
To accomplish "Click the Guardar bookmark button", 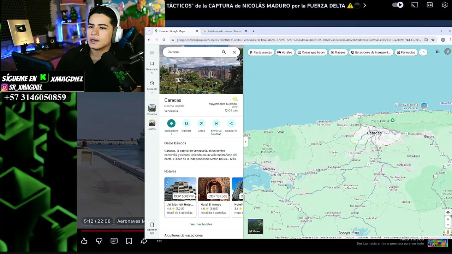I will click(186, 126).
